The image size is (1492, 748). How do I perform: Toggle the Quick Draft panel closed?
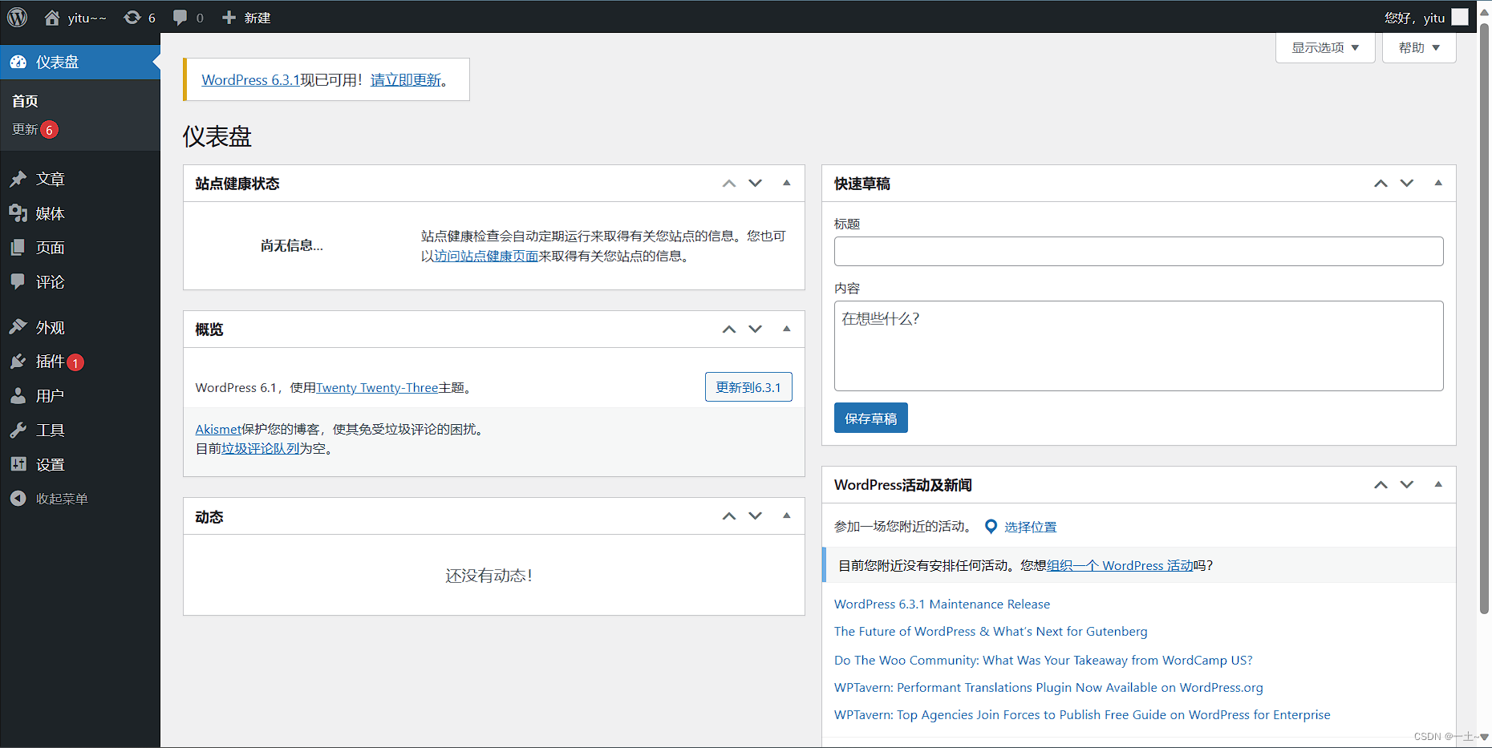[1437, 184]
